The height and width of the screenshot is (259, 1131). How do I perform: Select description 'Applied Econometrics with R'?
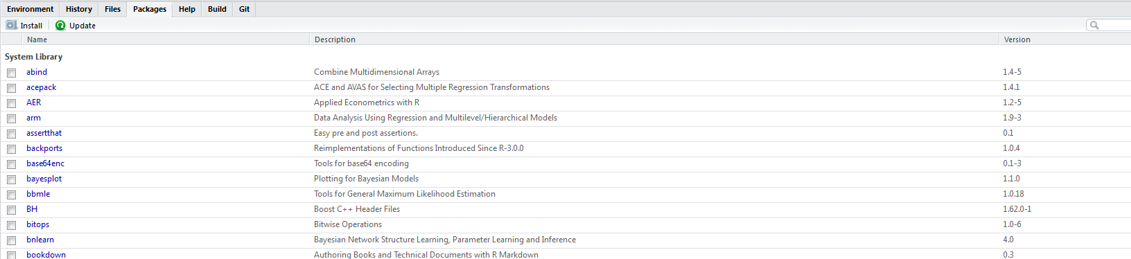click(x=367, y=102)
